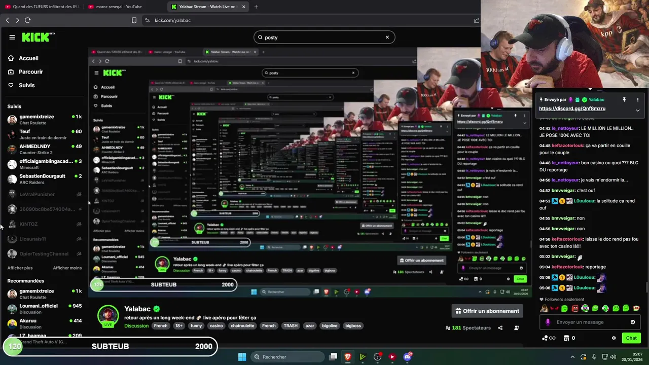Screen dimensions: 649x365
Task: Select the 'TRASH' stream tag
Action: click(x=291, y=325)
